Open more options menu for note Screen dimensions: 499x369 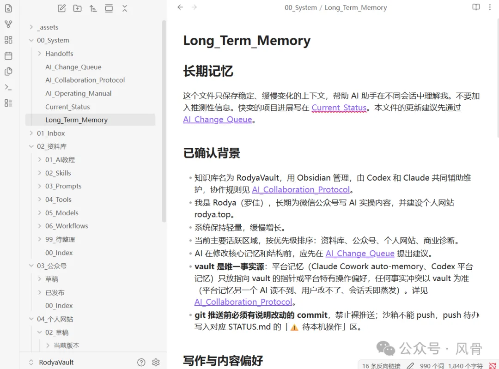[x=490, y=7]
